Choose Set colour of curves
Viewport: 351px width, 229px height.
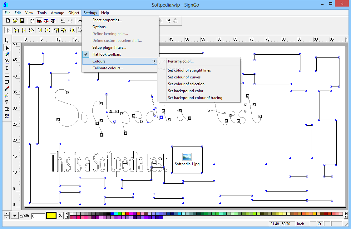click(199, 77)
